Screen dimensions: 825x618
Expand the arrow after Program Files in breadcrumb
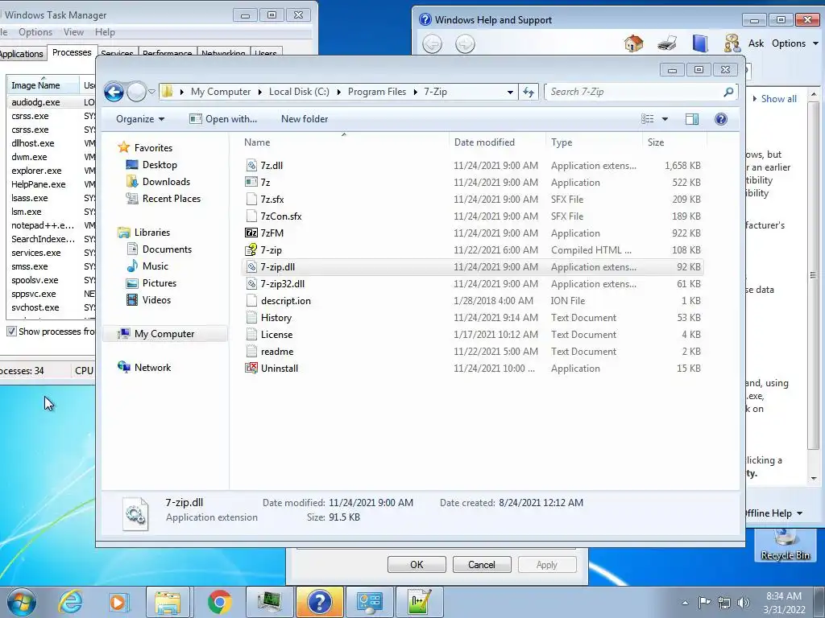point(415,92)
